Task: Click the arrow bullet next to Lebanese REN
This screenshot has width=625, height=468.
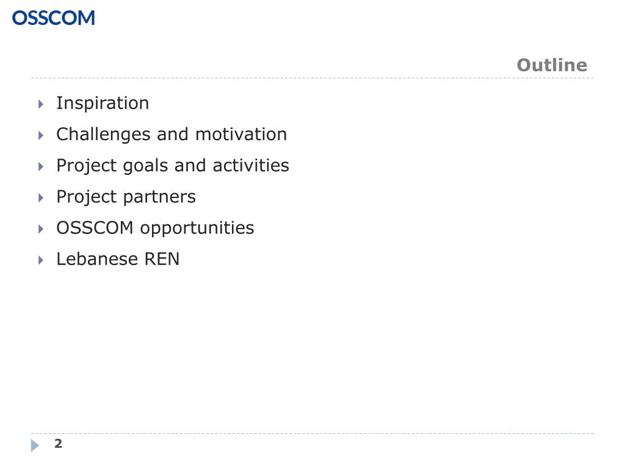Action: click(x=41, y=260)
